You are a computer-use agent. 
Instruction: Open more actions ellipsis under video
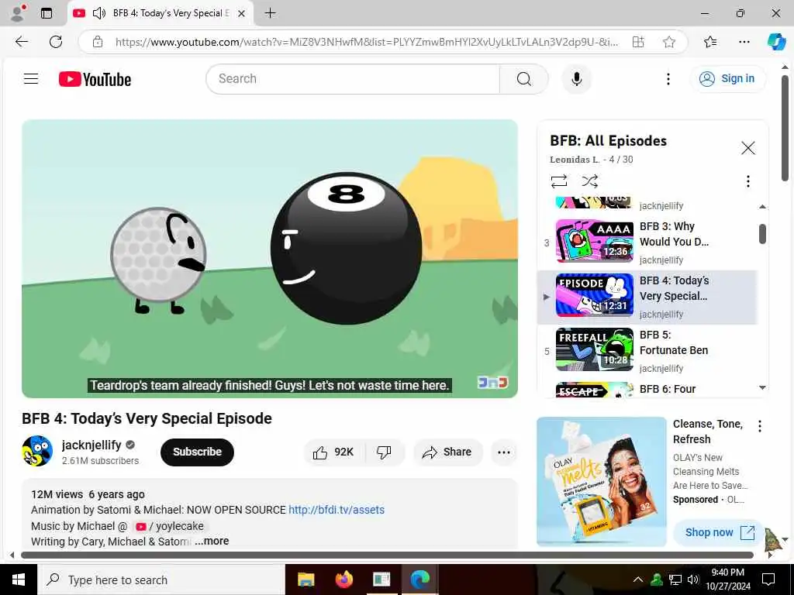[504, 452]
